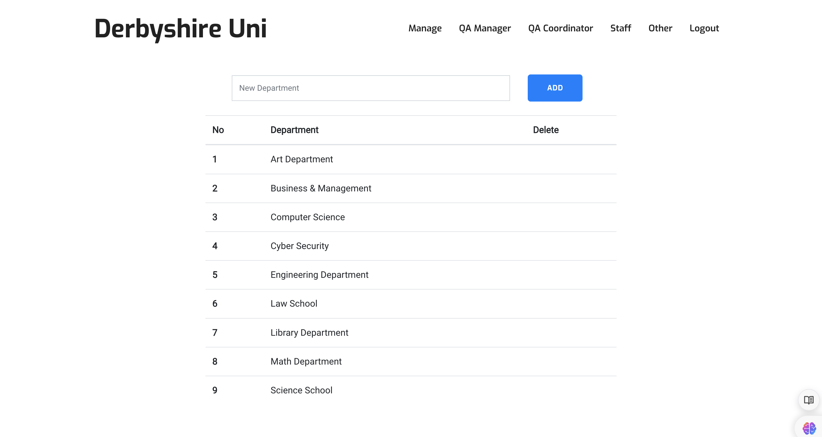Viewport: 822px width, 437px height.
Task: Click the Math Department entry
Action: [x=306, y=361]
